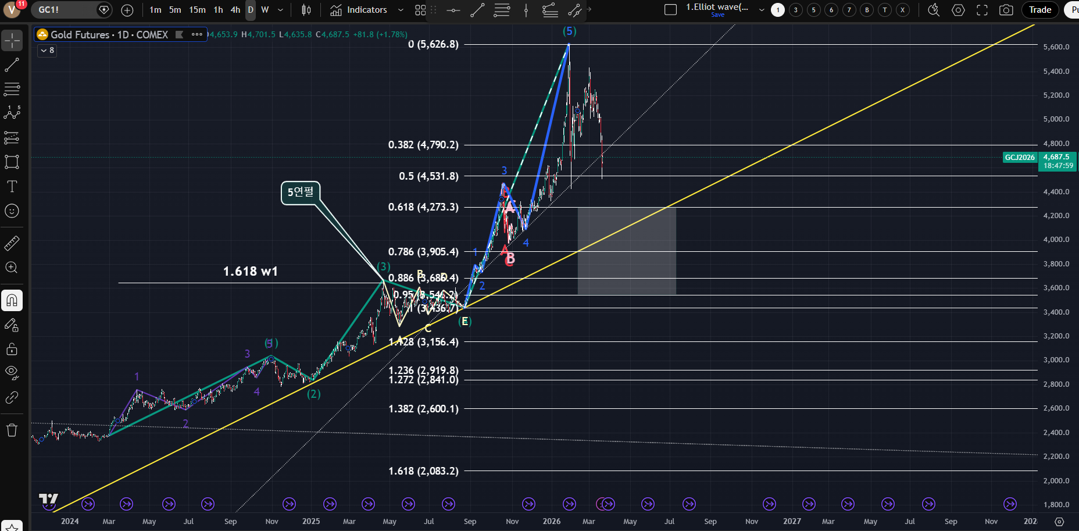Screen dimensions: 1079x531
Task: Toggle hide all drawings eye icon
Action: tap(12, 372)
